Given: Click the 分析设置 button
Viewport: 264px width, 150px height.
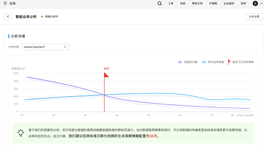Looking at the screenshot, I should pyautogui.click(x=254, y=17).
